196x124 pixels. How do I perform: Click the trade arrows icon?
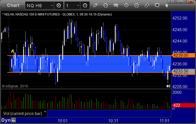(x=147, y=5)
